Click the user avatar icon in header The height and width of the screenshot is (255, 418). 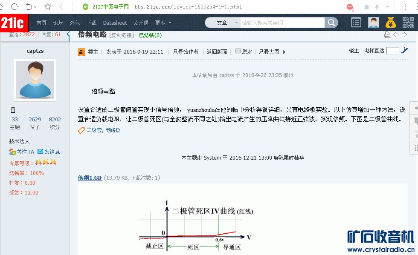(x=374, y=23)
